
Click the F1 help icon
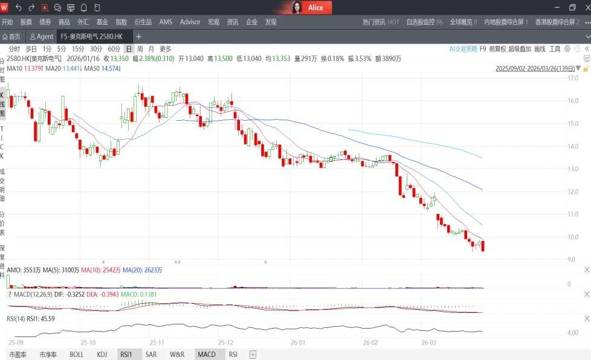click(x=96, y=8)
